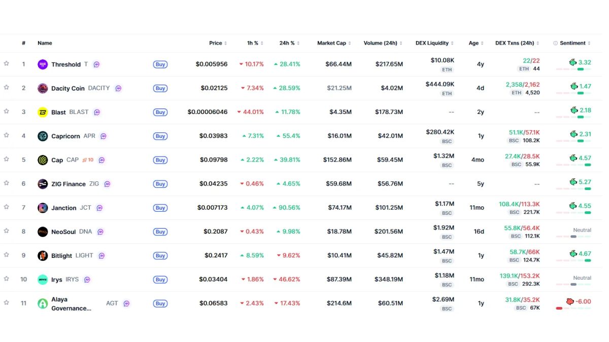Image resolution: width=609 pixels, height=342 pixels.
Task: Click the BSC chain tag under Capricorn liquidity
Action: (x=447, y=141)
